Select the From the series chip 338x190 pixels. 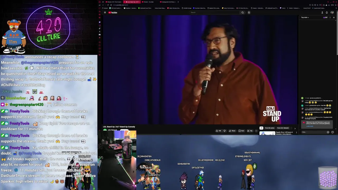point(270,128)
